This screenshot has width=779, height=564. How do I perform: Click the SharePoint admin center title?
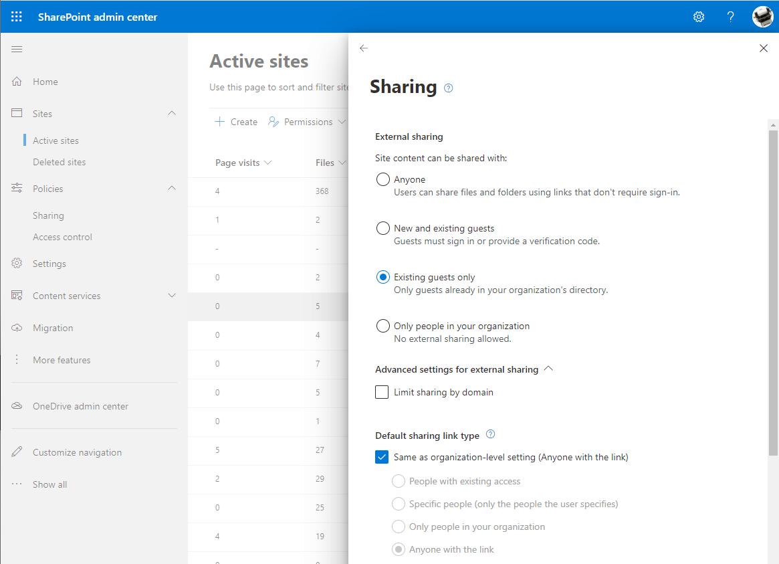[98, 17]
